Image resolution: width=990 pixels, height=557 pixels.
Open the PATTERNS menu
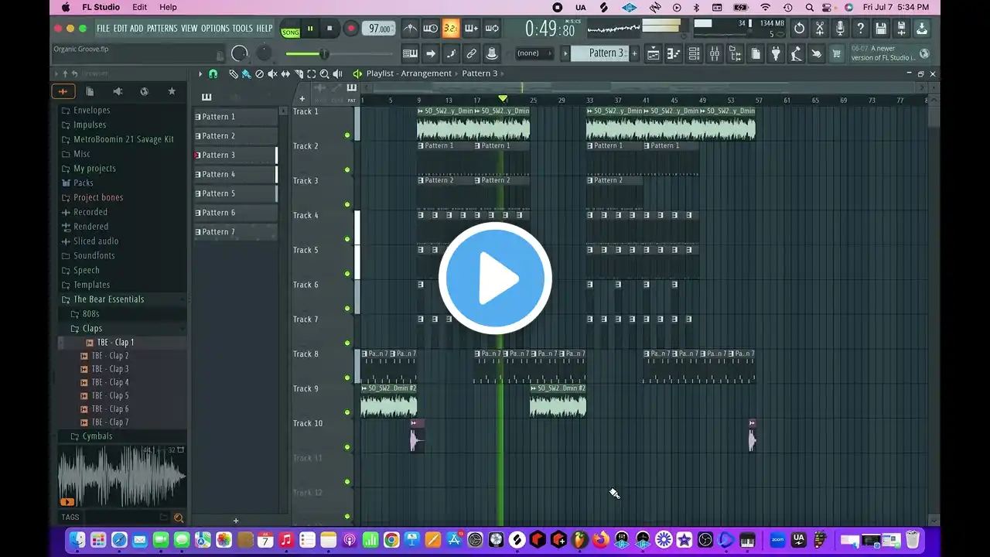[162, 29]
